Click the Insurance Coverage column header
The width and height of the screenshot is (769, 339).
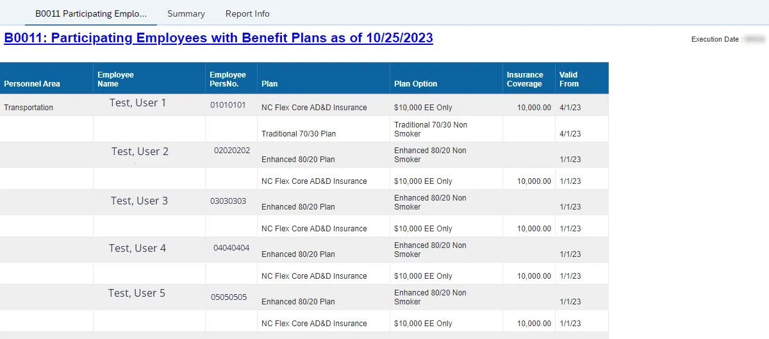[525, 79]
